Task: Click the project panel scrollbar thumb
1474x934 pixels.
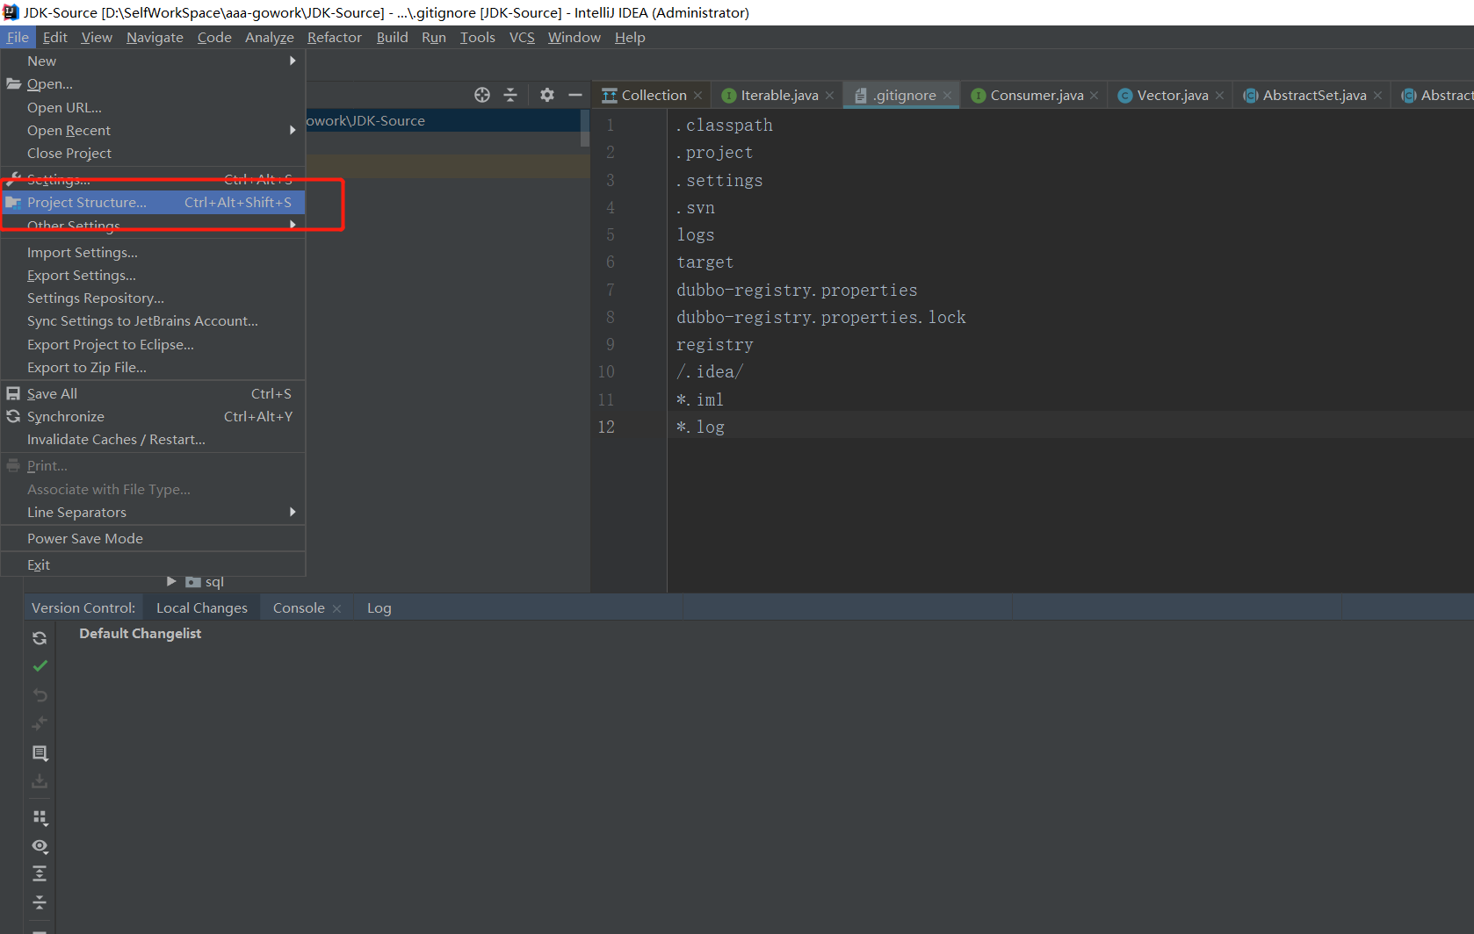Action: click(585, 127)
